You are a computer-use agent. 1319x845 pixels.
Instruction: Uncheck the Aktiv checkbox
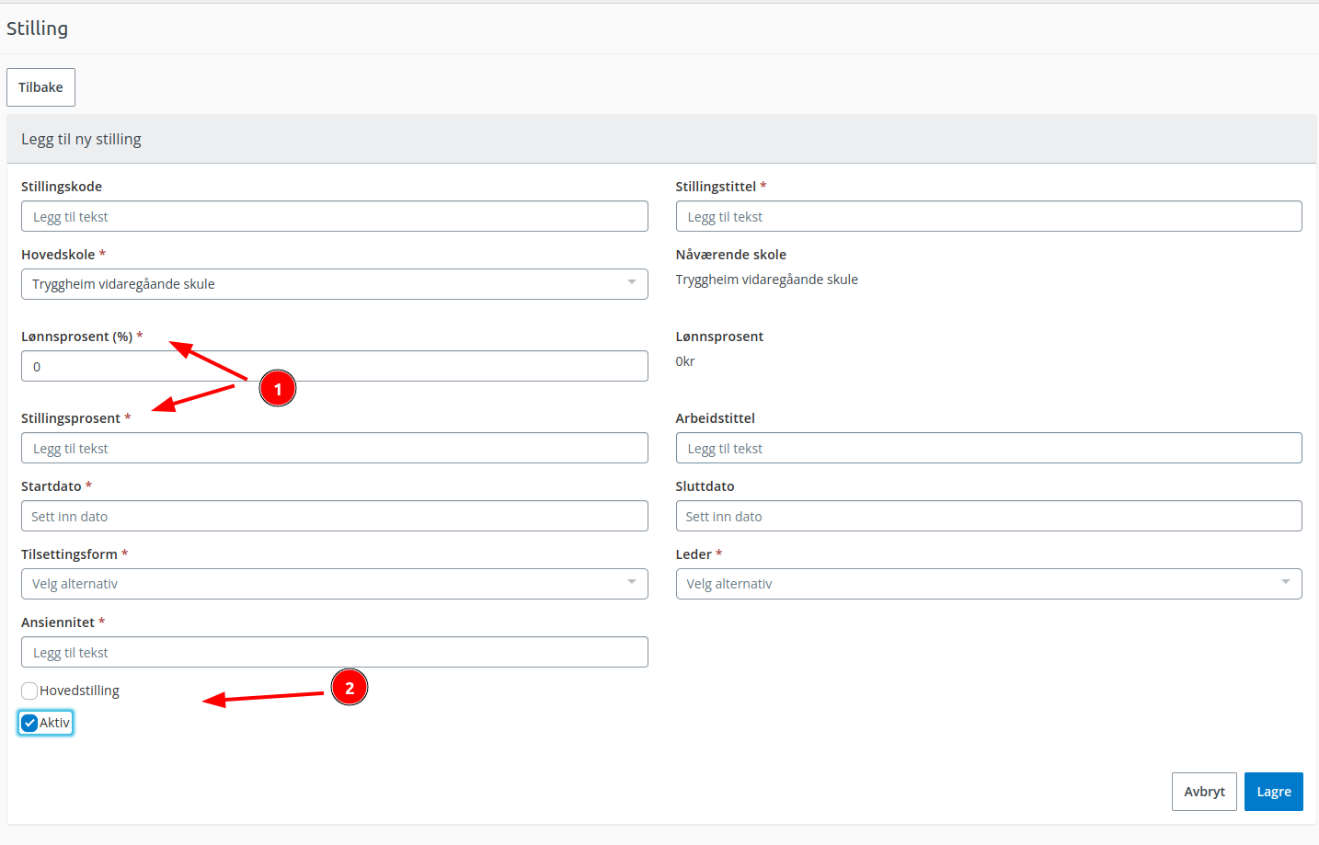point(29,723)
